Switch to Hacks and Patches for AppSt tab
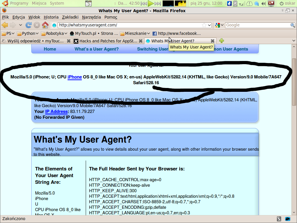Viewport: 297px width, 223px height. pyautogui.click(x=108, y=41)
